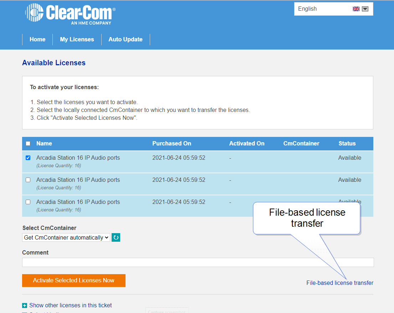Go to the Home menu item
The height and width of the screenshot is (313, 394).
click(x=37, y=40)
